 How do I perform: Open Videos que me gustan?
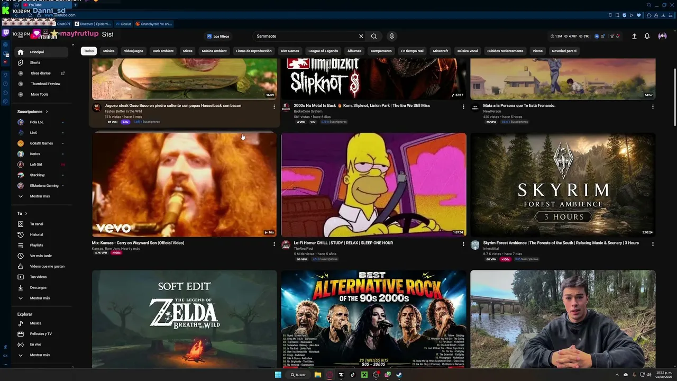(x=41, y=266)
